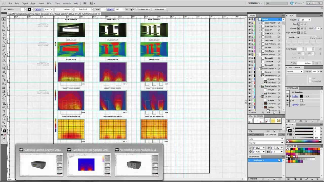
Task: Open the Effect menu
Action: click(x=50, y=4)
